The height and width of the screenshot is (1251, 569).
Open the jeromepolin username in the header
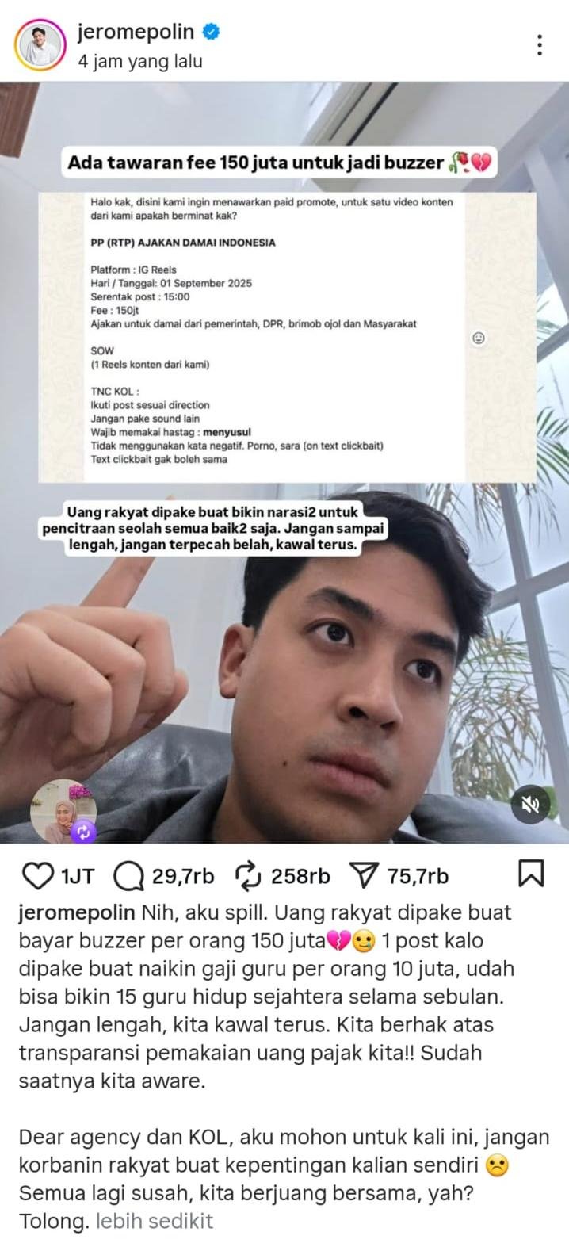coord(136,32)
